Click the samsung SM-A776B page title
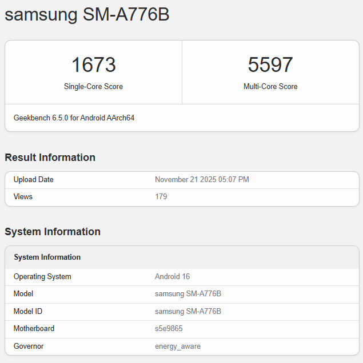The height and width of the screenshot is (363, 363). [x=87, y=15]
